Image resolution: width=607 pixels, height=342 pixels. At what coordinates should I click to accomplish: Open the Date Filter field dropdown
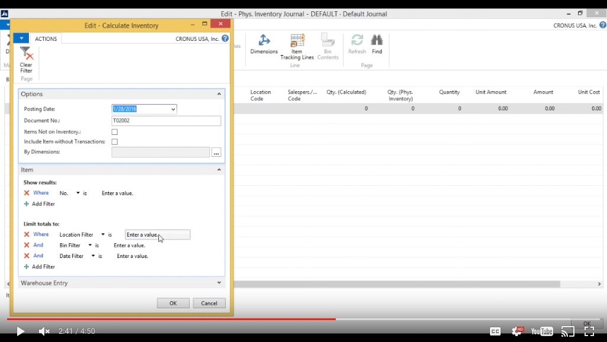(93, 256)
